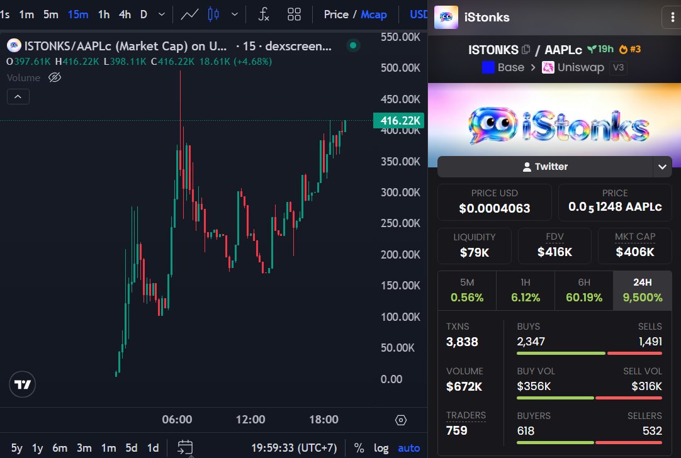Image resolution: width=681 pixels, height=458 pixels.
Task: Set chart range to 5y
Action: click(x=16, y=448)
